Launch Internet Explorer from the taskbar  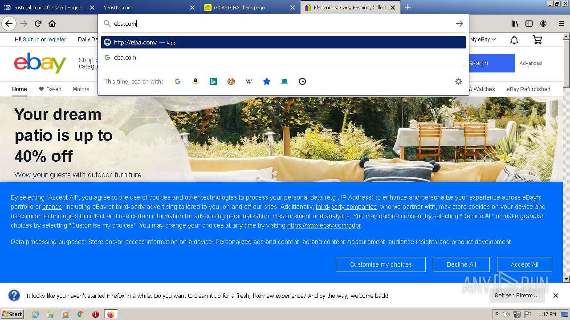pos(35,314)
